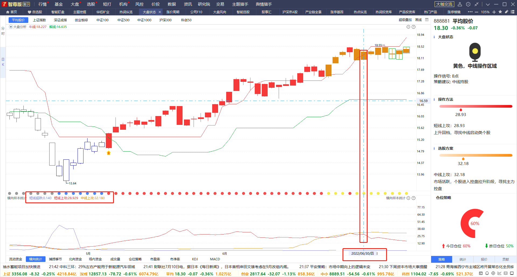Click the 首页 home tab
Viewport: 517px width, 277px height.
click(12, 12)
